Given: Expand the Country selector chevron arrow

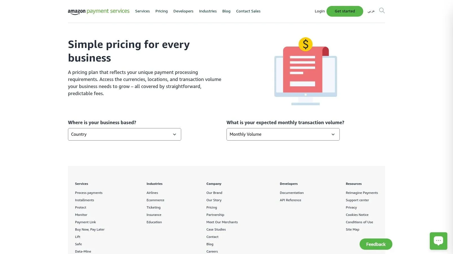Looking at the screenshot, I should coord(174,134).
